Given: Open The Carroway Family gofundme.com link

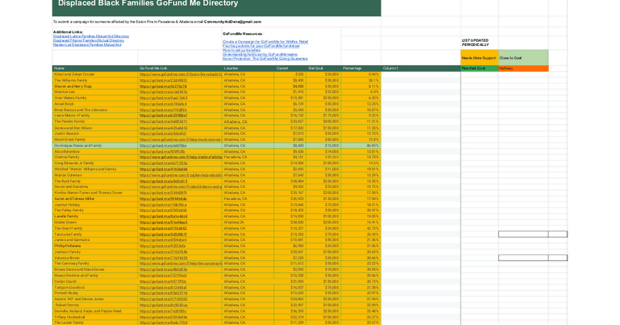Looking at the screenshot, I should tap(180, 264).
